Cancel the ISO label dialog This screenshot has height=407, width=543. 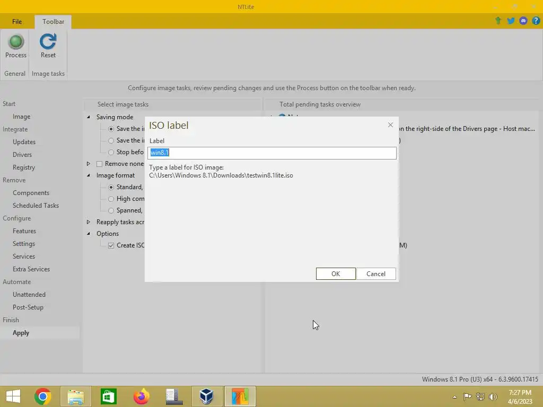[x=376, y=274]
